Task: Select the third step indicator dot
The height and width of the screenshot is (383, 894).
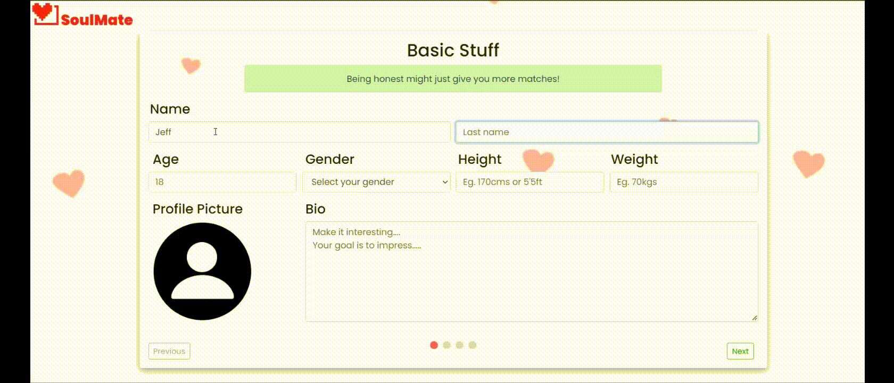Action: [x=459, y=345]
